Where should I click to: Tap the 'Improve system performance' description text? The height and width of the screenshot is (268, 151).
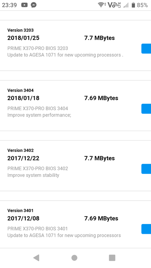[x=39, y=115]
